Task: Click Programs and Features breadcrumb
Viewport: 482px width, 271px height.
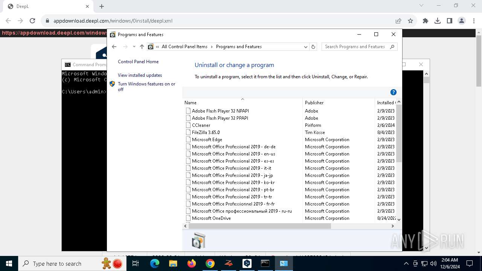Action: (x=239, y=47)
